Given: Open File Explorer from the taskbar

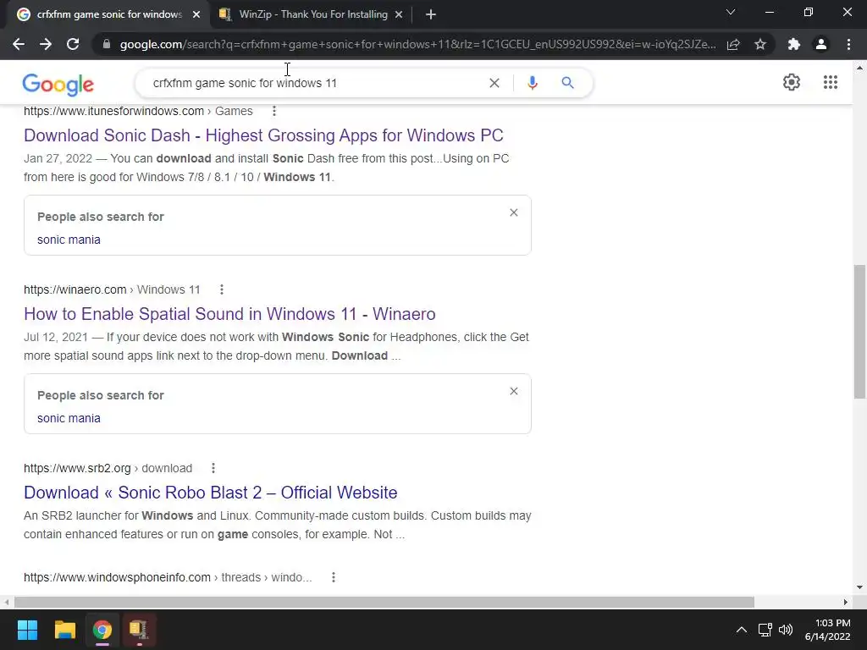Looking at the screenshot, I should point(64,630).
